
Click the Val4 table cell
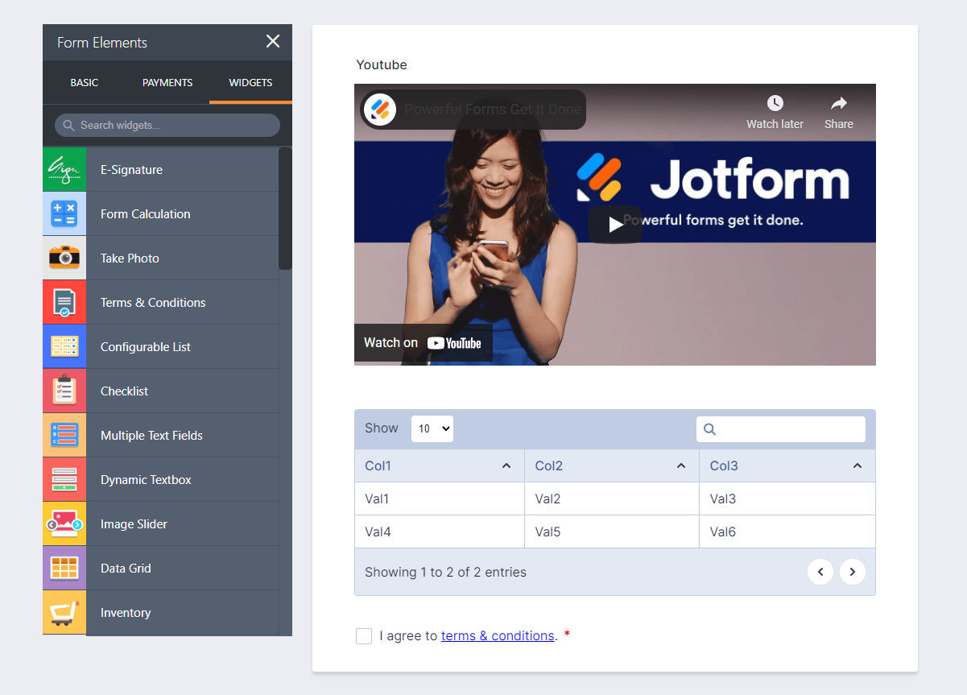440,532
